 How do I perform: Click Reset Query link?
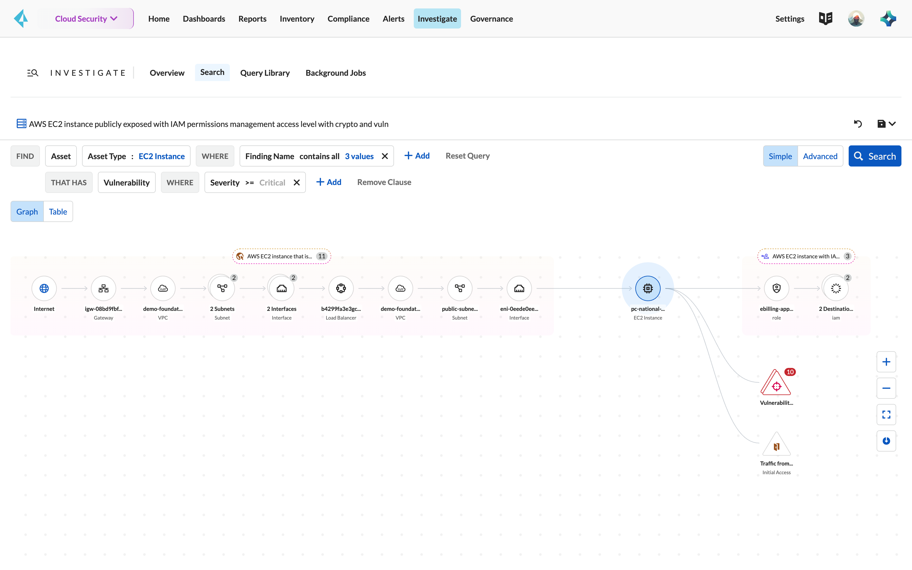[x=467, y=156]
